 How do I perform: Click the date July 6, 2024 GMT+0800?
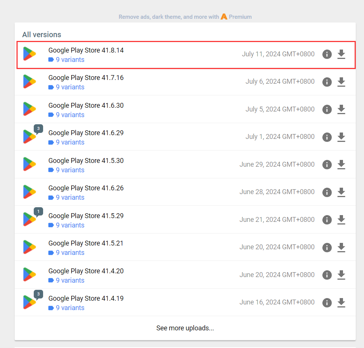[x=280, y=81]
